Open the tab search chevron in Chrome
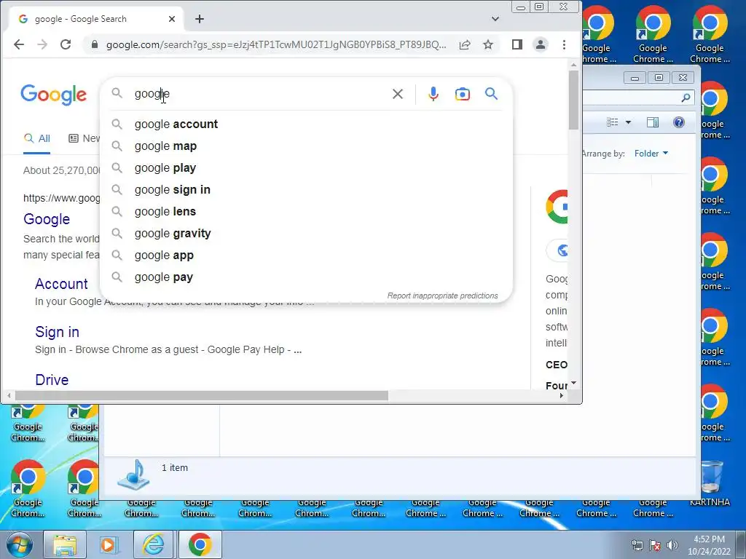The height and width of the screenshot is (559, 746). click(x=495, y=19)
